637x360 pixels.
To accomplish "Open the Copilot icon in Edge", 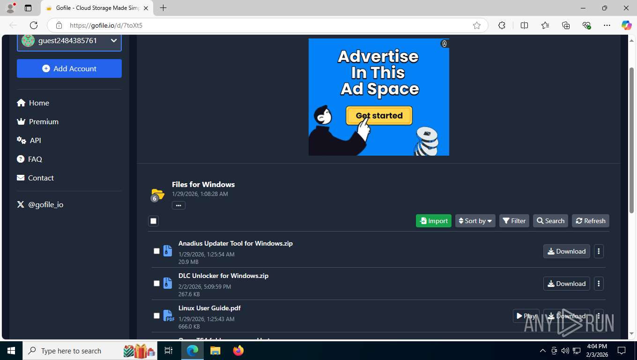I will coord(626,25).
